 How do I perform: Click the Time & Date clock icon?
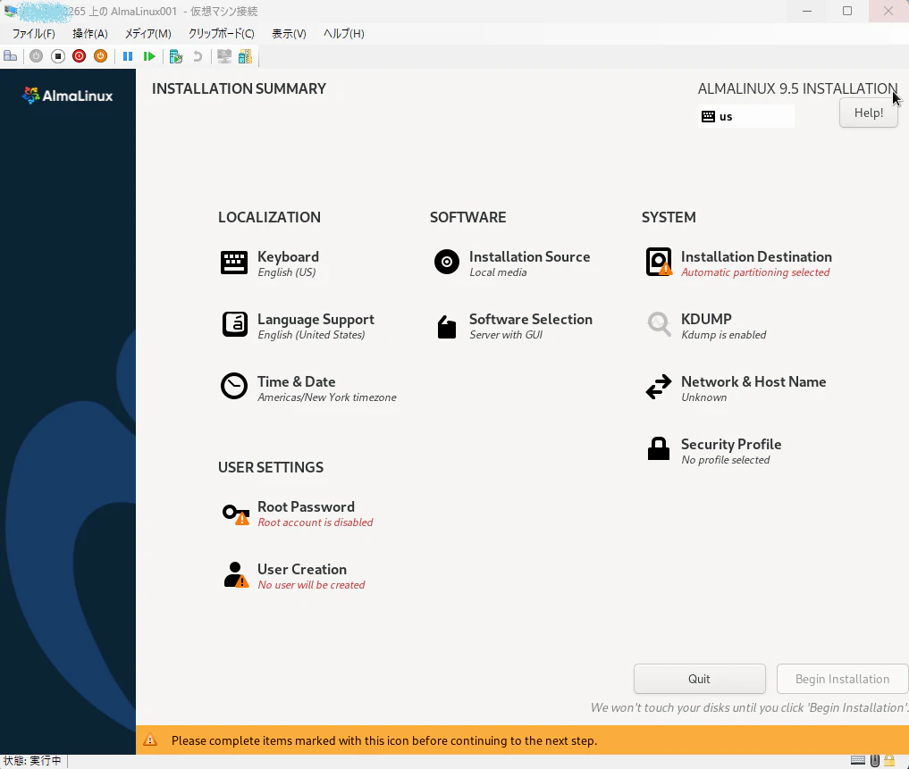[x=234, y=386]
